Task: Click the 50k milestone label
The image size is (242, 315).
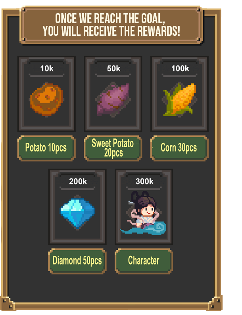Action: 113,68
